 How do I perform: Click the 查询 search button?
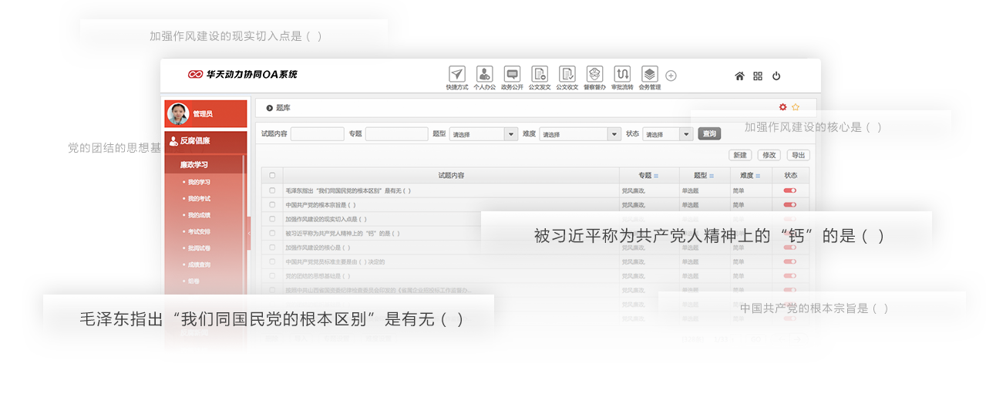pyautogui.click(x=709, y=134)
